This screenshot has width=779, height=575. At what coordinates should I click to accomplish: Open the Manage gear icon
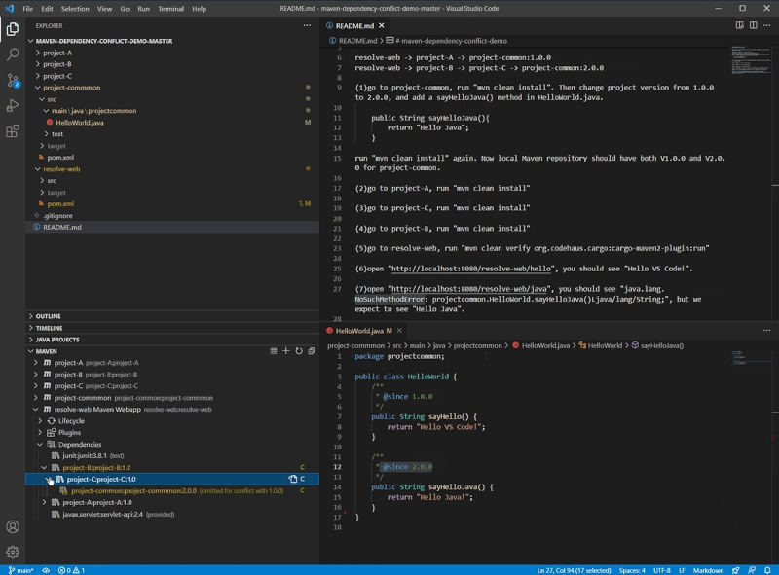[x=13, y=552]
